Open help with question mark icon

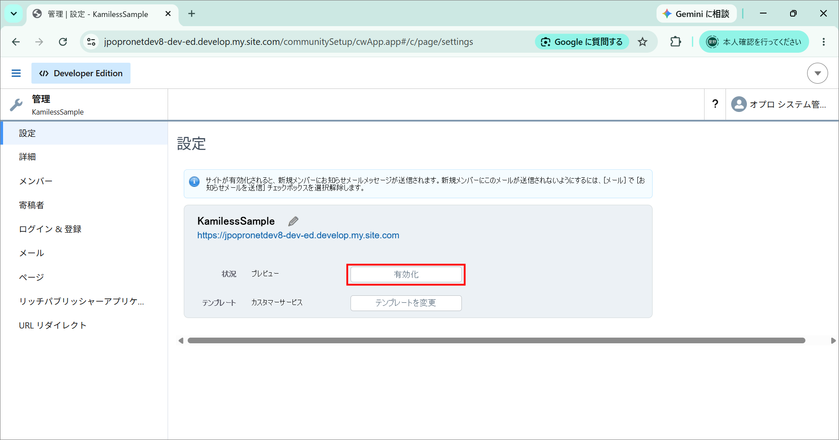pyautogui.click(x=715, y=104)
